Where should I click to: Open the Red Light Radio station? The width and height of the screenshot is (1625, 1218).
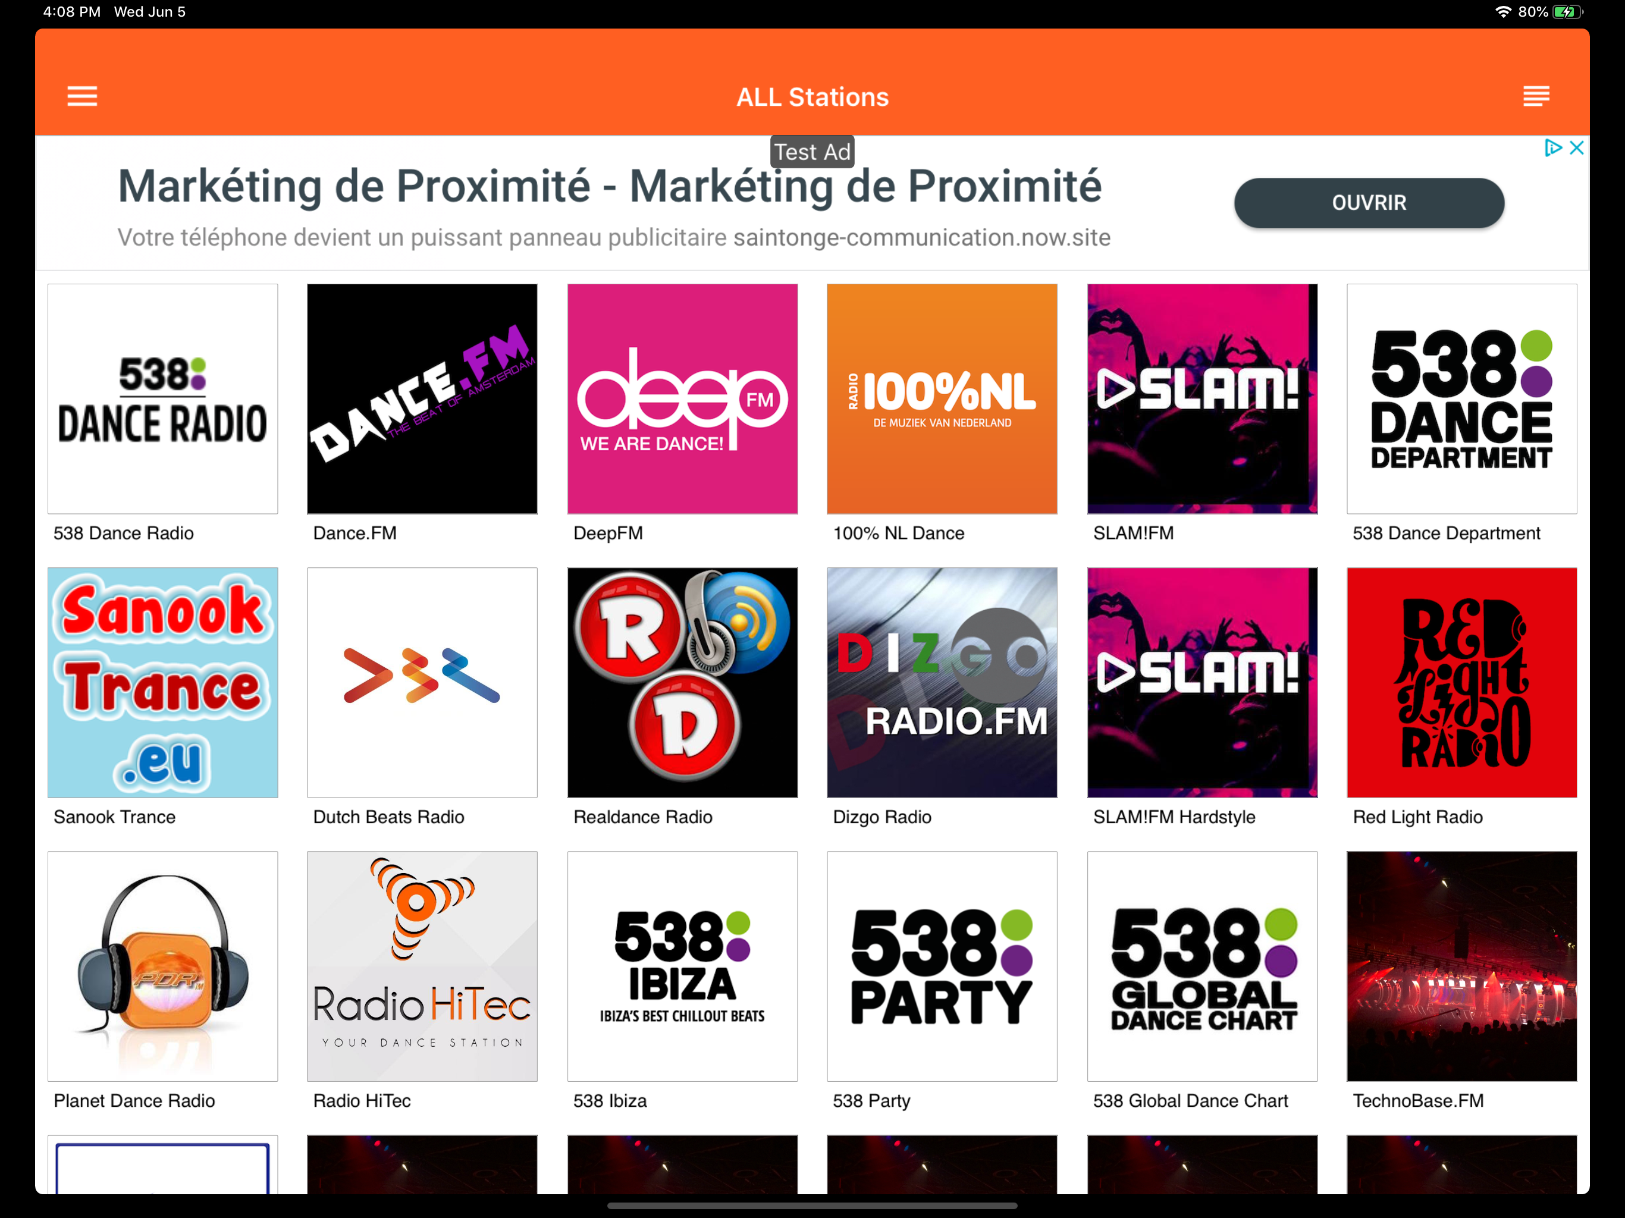1461,683
